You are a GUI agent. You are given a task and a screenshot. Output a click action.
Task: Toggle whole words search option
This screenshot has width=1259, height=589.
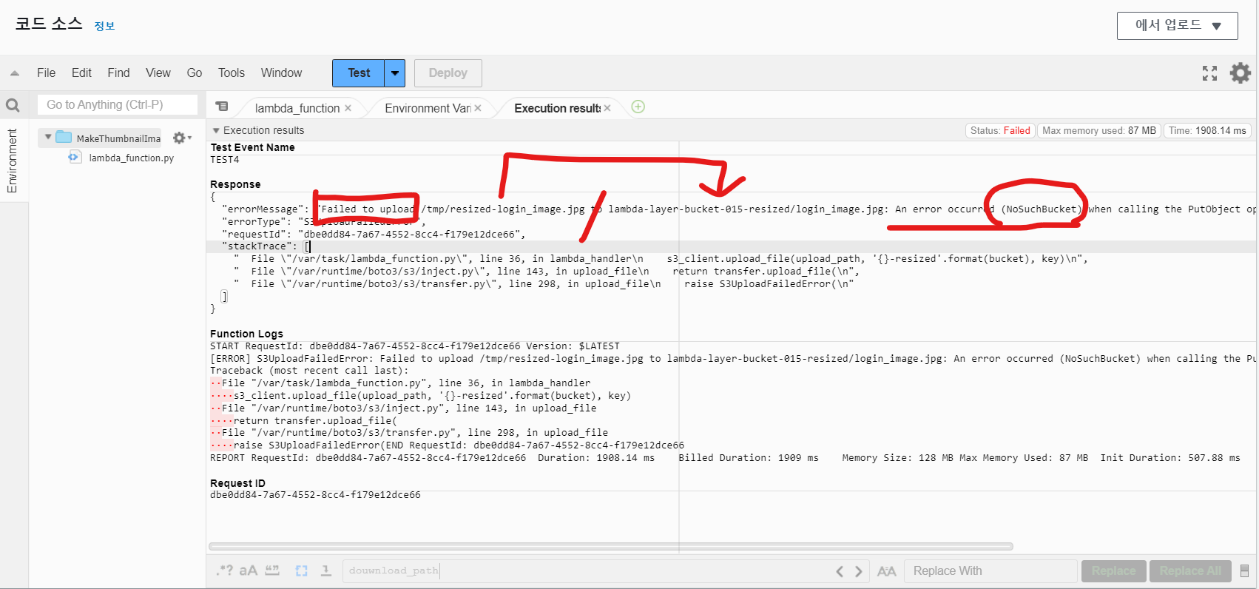click(272, 571)
